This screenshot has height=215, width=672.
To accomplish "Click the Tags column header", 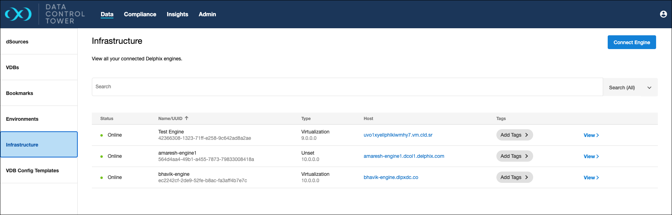I will point(501,119).
